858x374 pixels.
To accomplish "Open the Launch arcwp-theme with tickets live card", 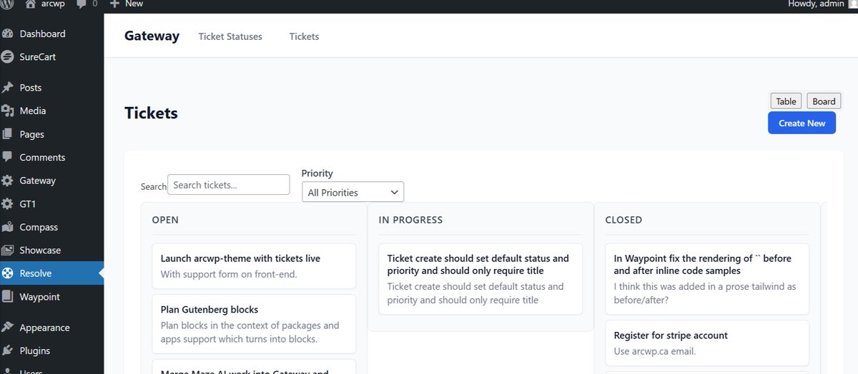I will [x=254, y=266].
